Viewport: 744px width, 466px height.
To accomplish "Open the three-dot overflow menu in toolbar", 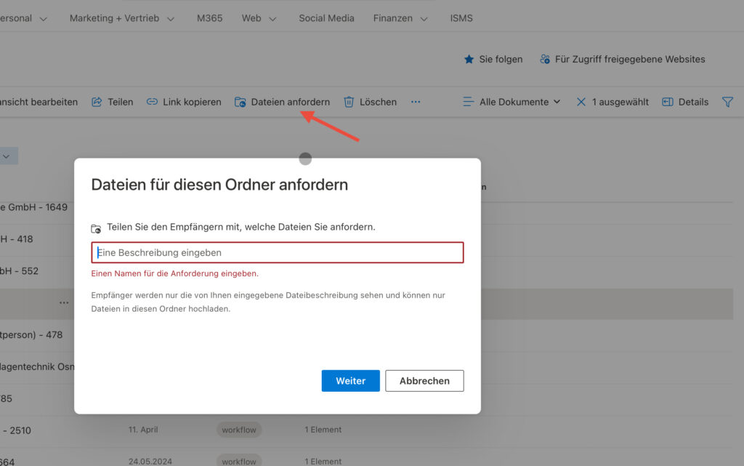I will click(416, 103).
